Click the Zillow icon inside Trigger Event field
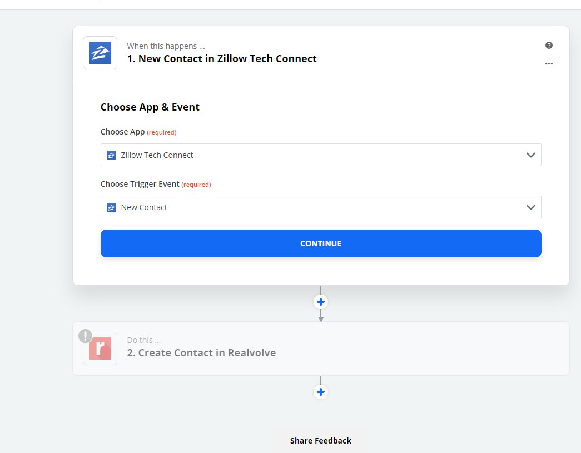This screenshot has width=581, height=453. click(x=111, y=207)
